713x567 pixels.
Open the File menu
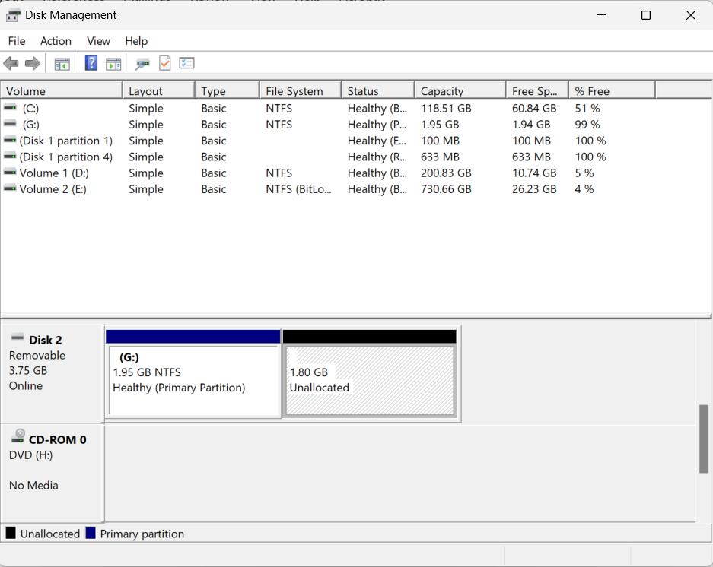16,41
